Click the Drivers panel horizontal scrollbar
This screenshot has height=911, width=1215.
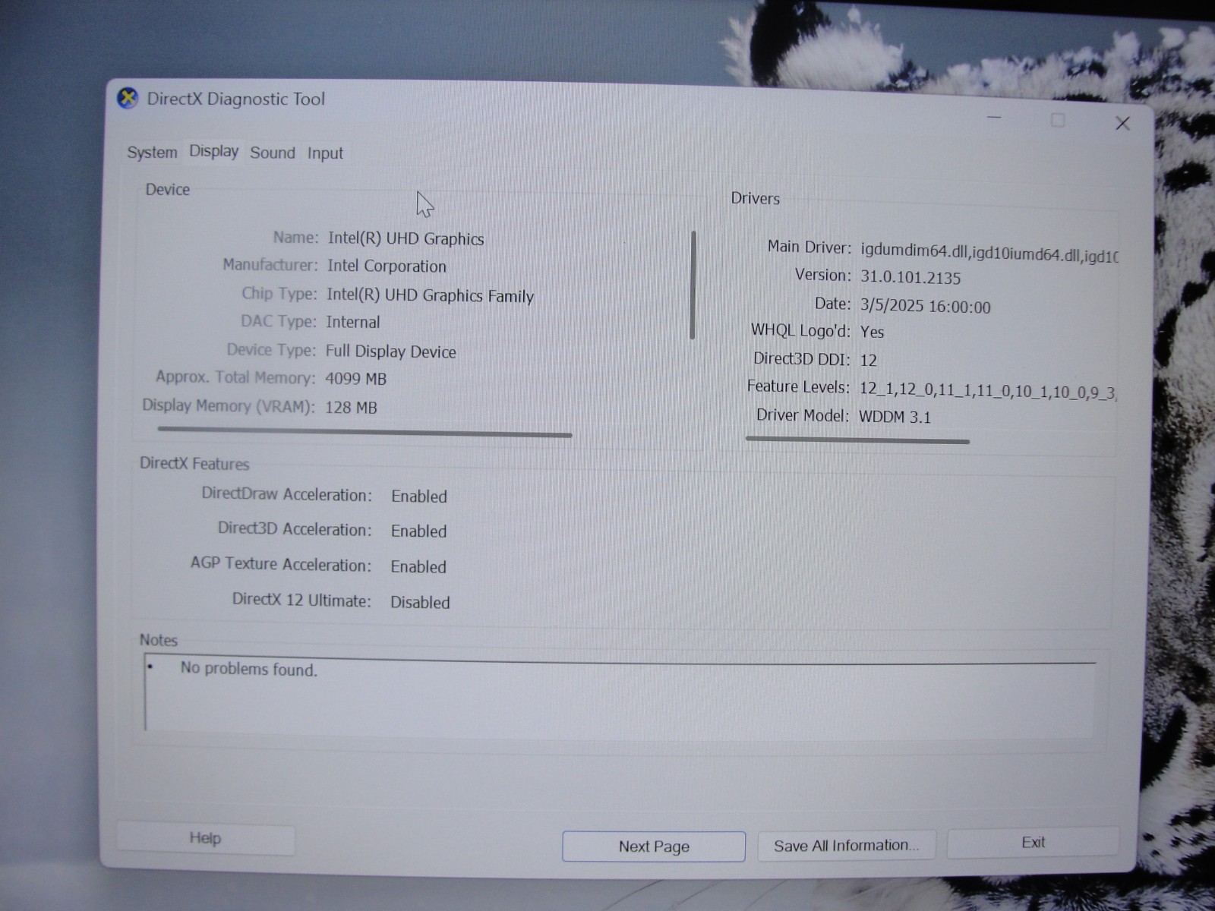point(857,440)
